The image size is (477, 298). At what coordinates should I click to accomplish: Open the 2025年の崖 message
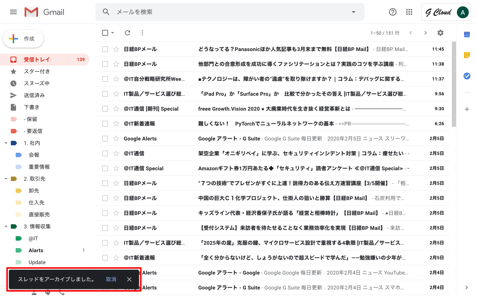coord(273,243)
